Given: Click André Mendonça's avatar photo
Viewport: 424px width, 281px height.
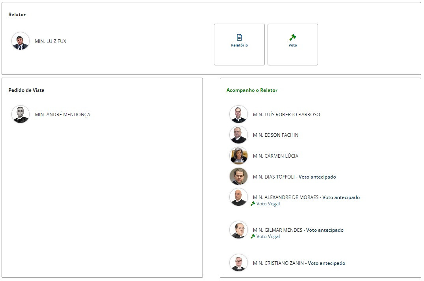Looking at the screenshot, I should pos(20,114).
